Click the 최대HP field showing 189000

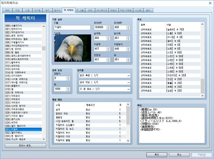[x=100, y=27]
